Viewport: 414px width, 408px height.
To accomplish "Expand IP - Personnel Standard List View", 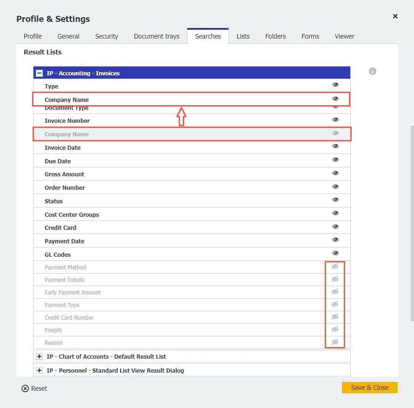I will pos(40,371).
